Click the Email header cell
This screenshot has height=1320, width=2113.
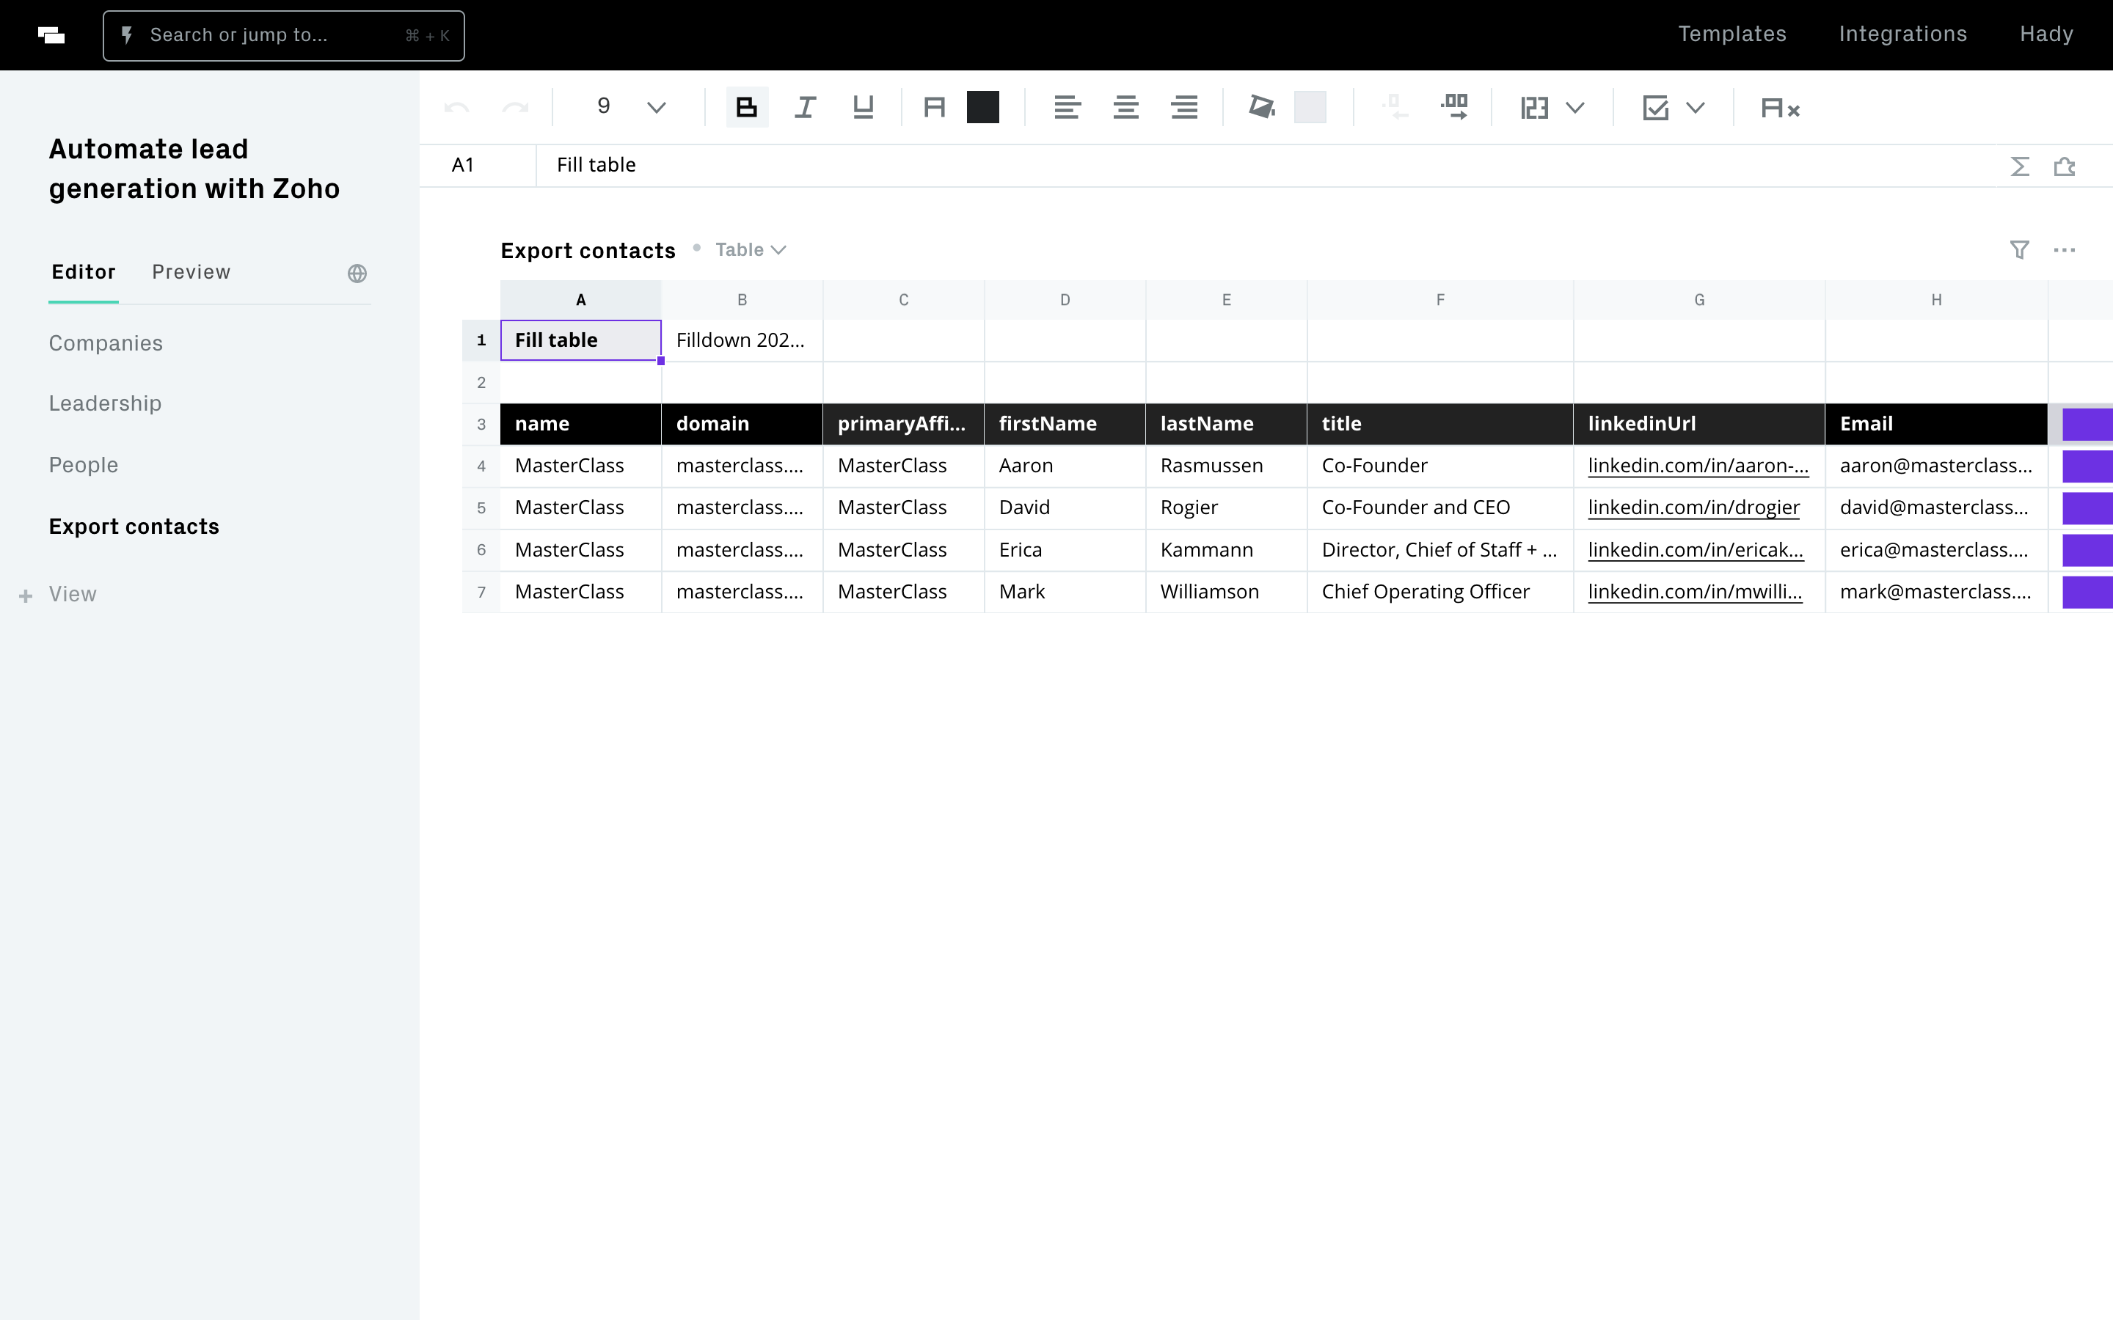(x=1935, y=425)
